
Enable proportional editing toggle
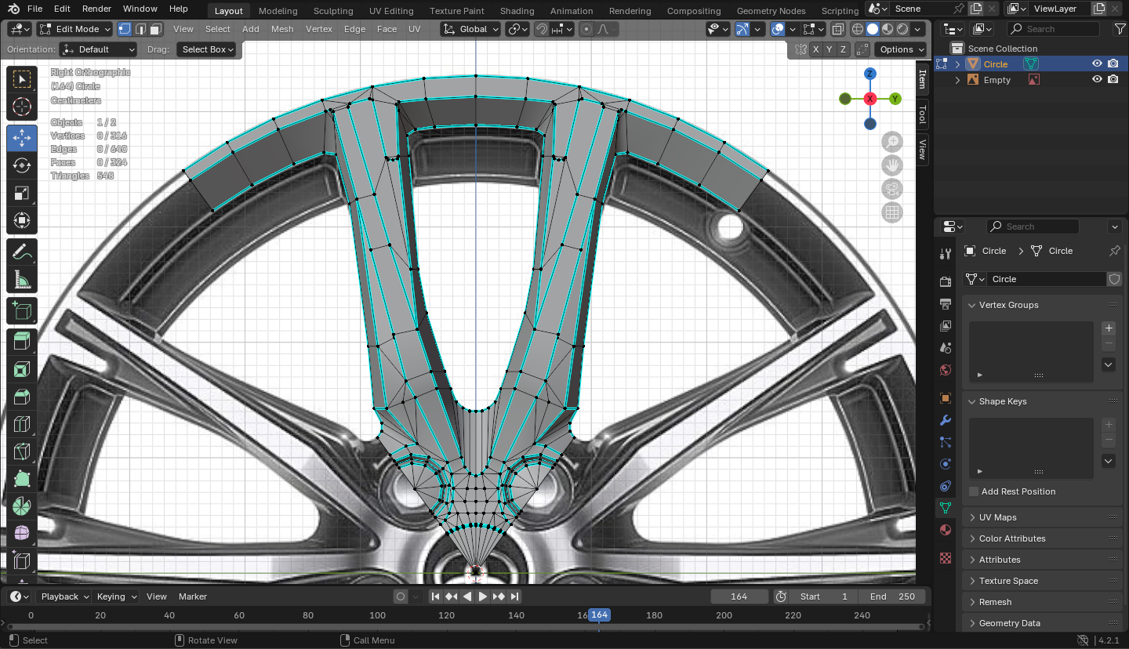click(586, 29)
